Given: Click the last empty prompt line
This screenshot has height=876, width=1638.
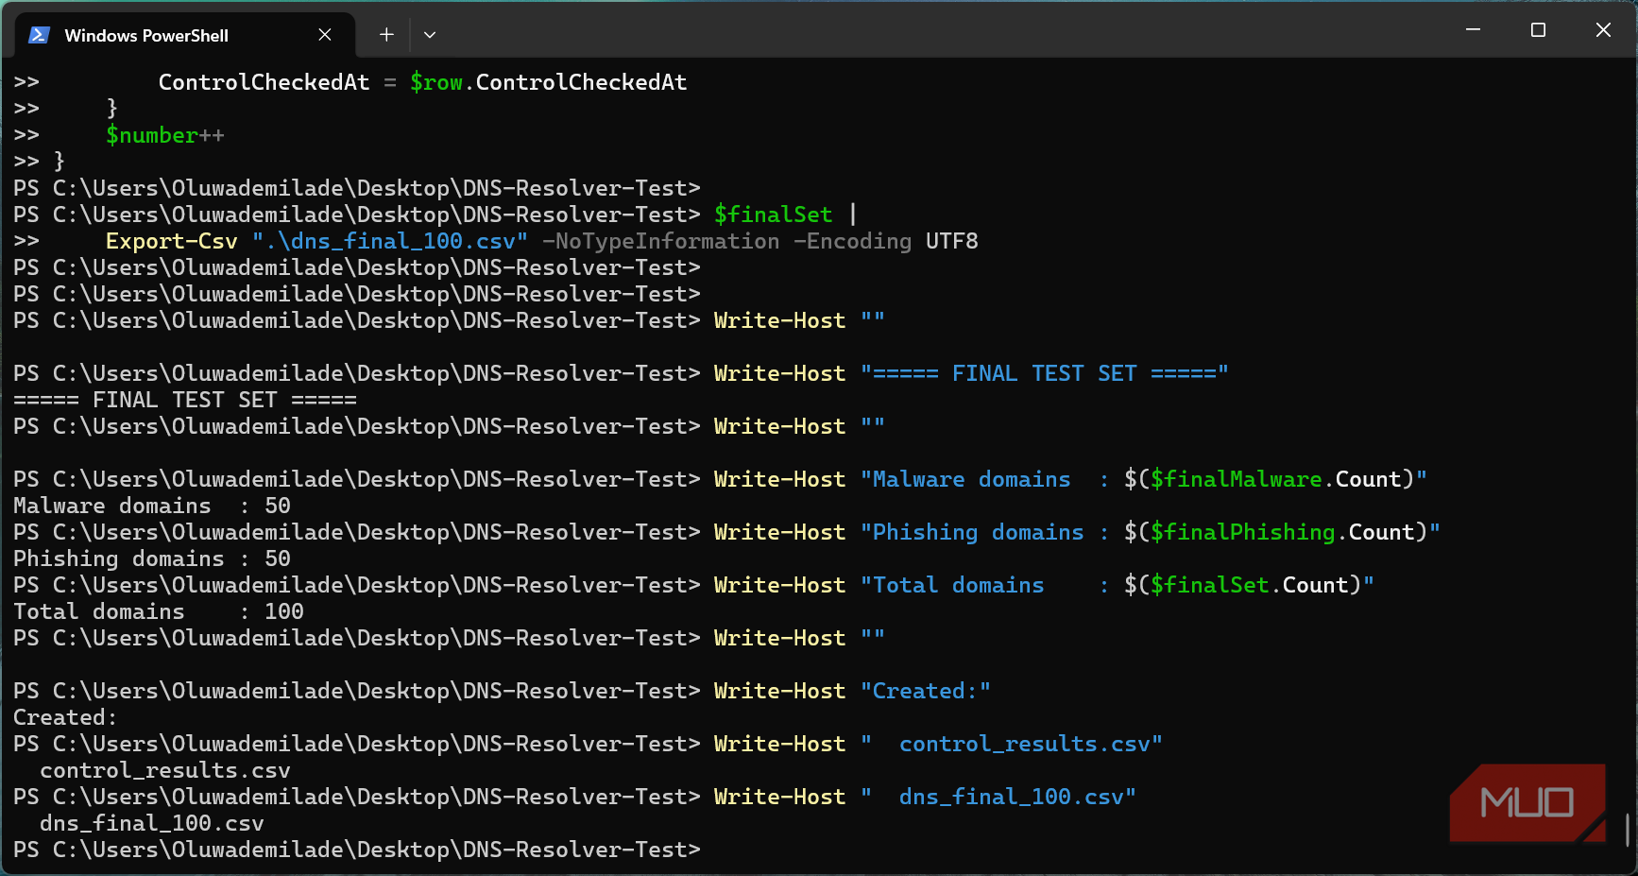Looking at the screenshot, I should click(x=357, y=850).
